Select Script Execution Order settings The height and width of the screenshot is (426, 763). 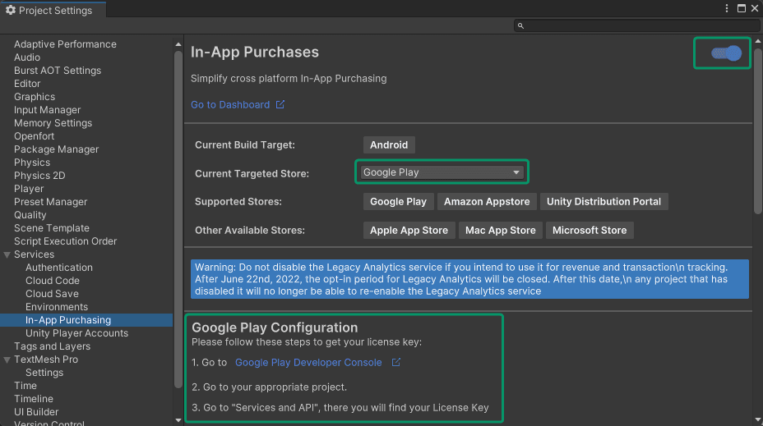(65, 241)
